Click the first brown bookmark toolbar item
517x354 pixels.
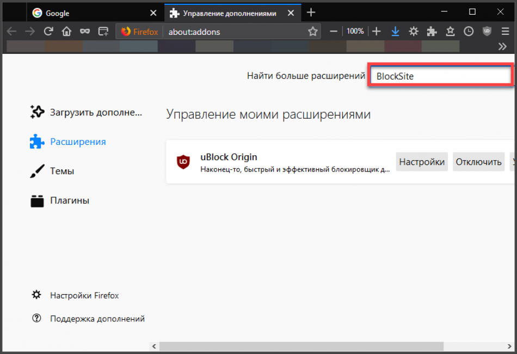point(63,46)
